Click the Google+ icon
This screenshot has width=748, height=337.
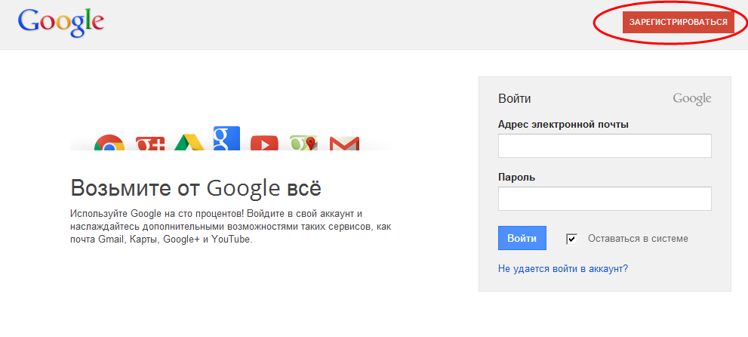(149, 144)
